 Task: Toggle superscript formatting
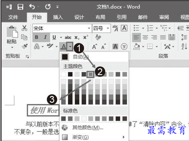click(x=86, y=37)
